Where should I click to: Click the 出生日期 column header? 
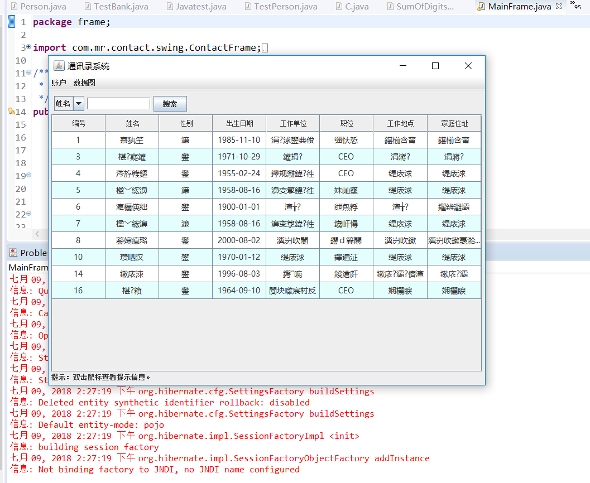239,123
